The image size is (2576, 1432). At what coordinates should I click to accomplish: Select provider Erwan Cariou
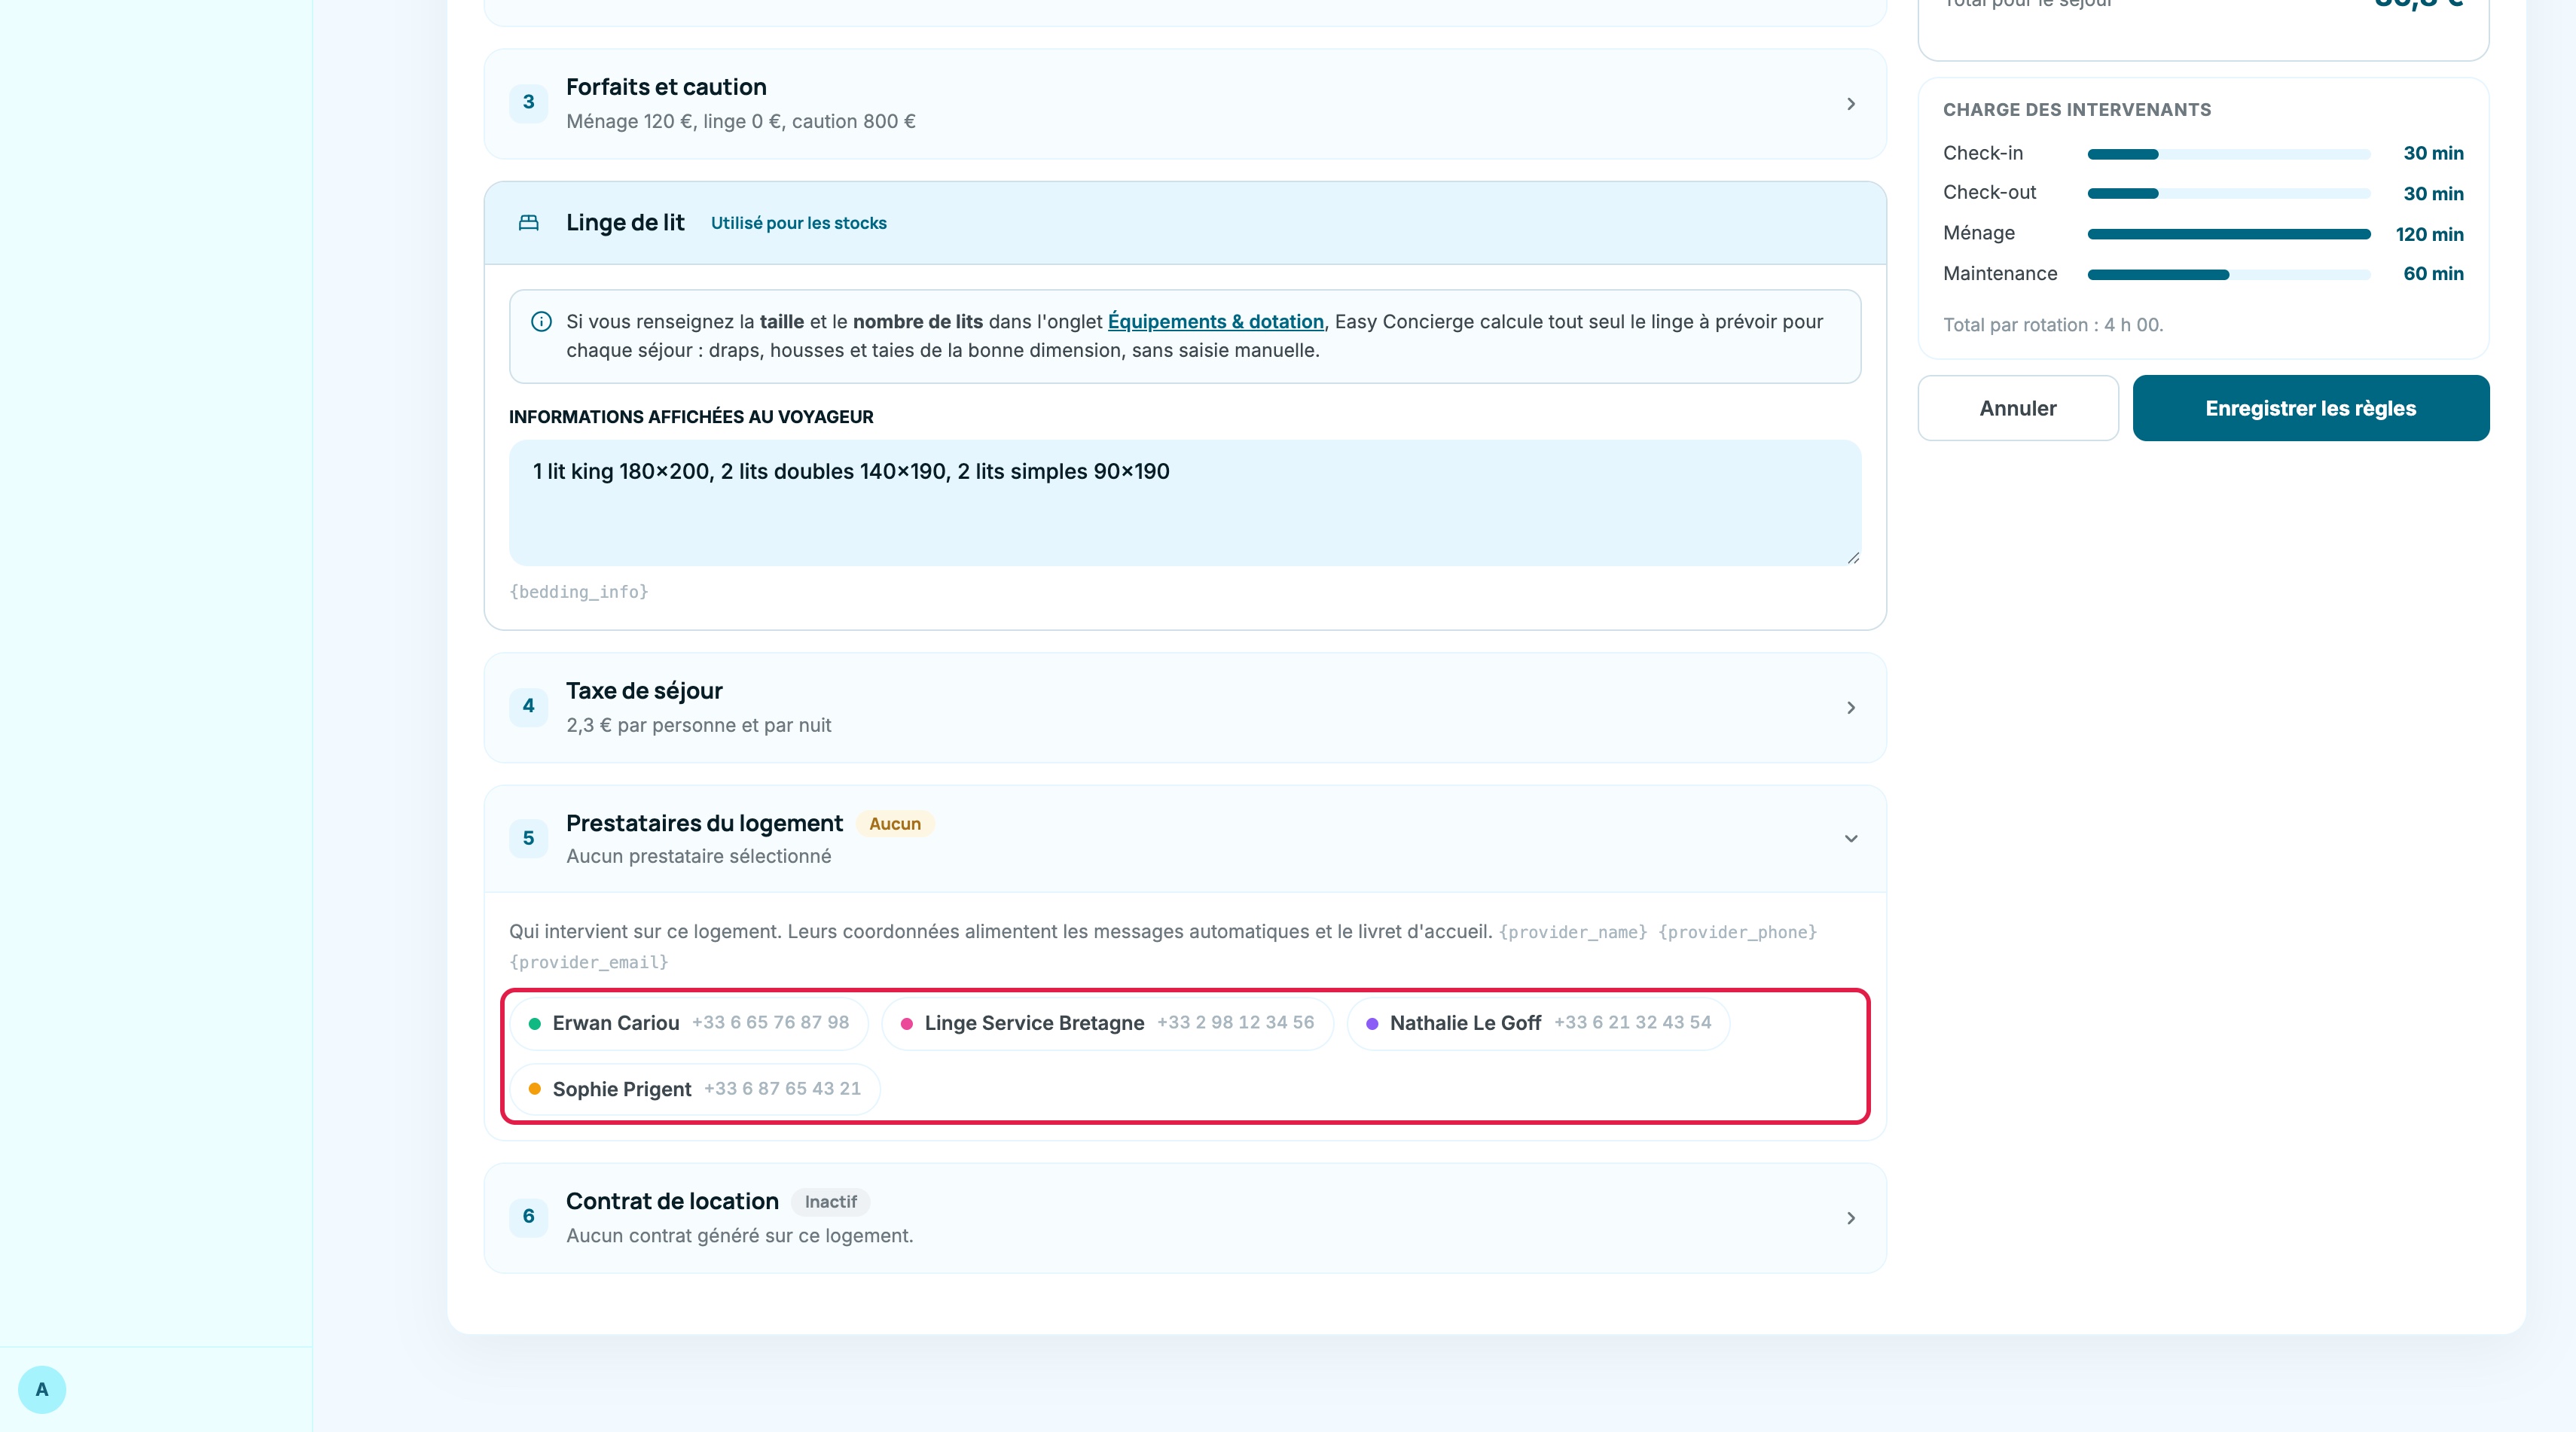[x=689, y=1023]
